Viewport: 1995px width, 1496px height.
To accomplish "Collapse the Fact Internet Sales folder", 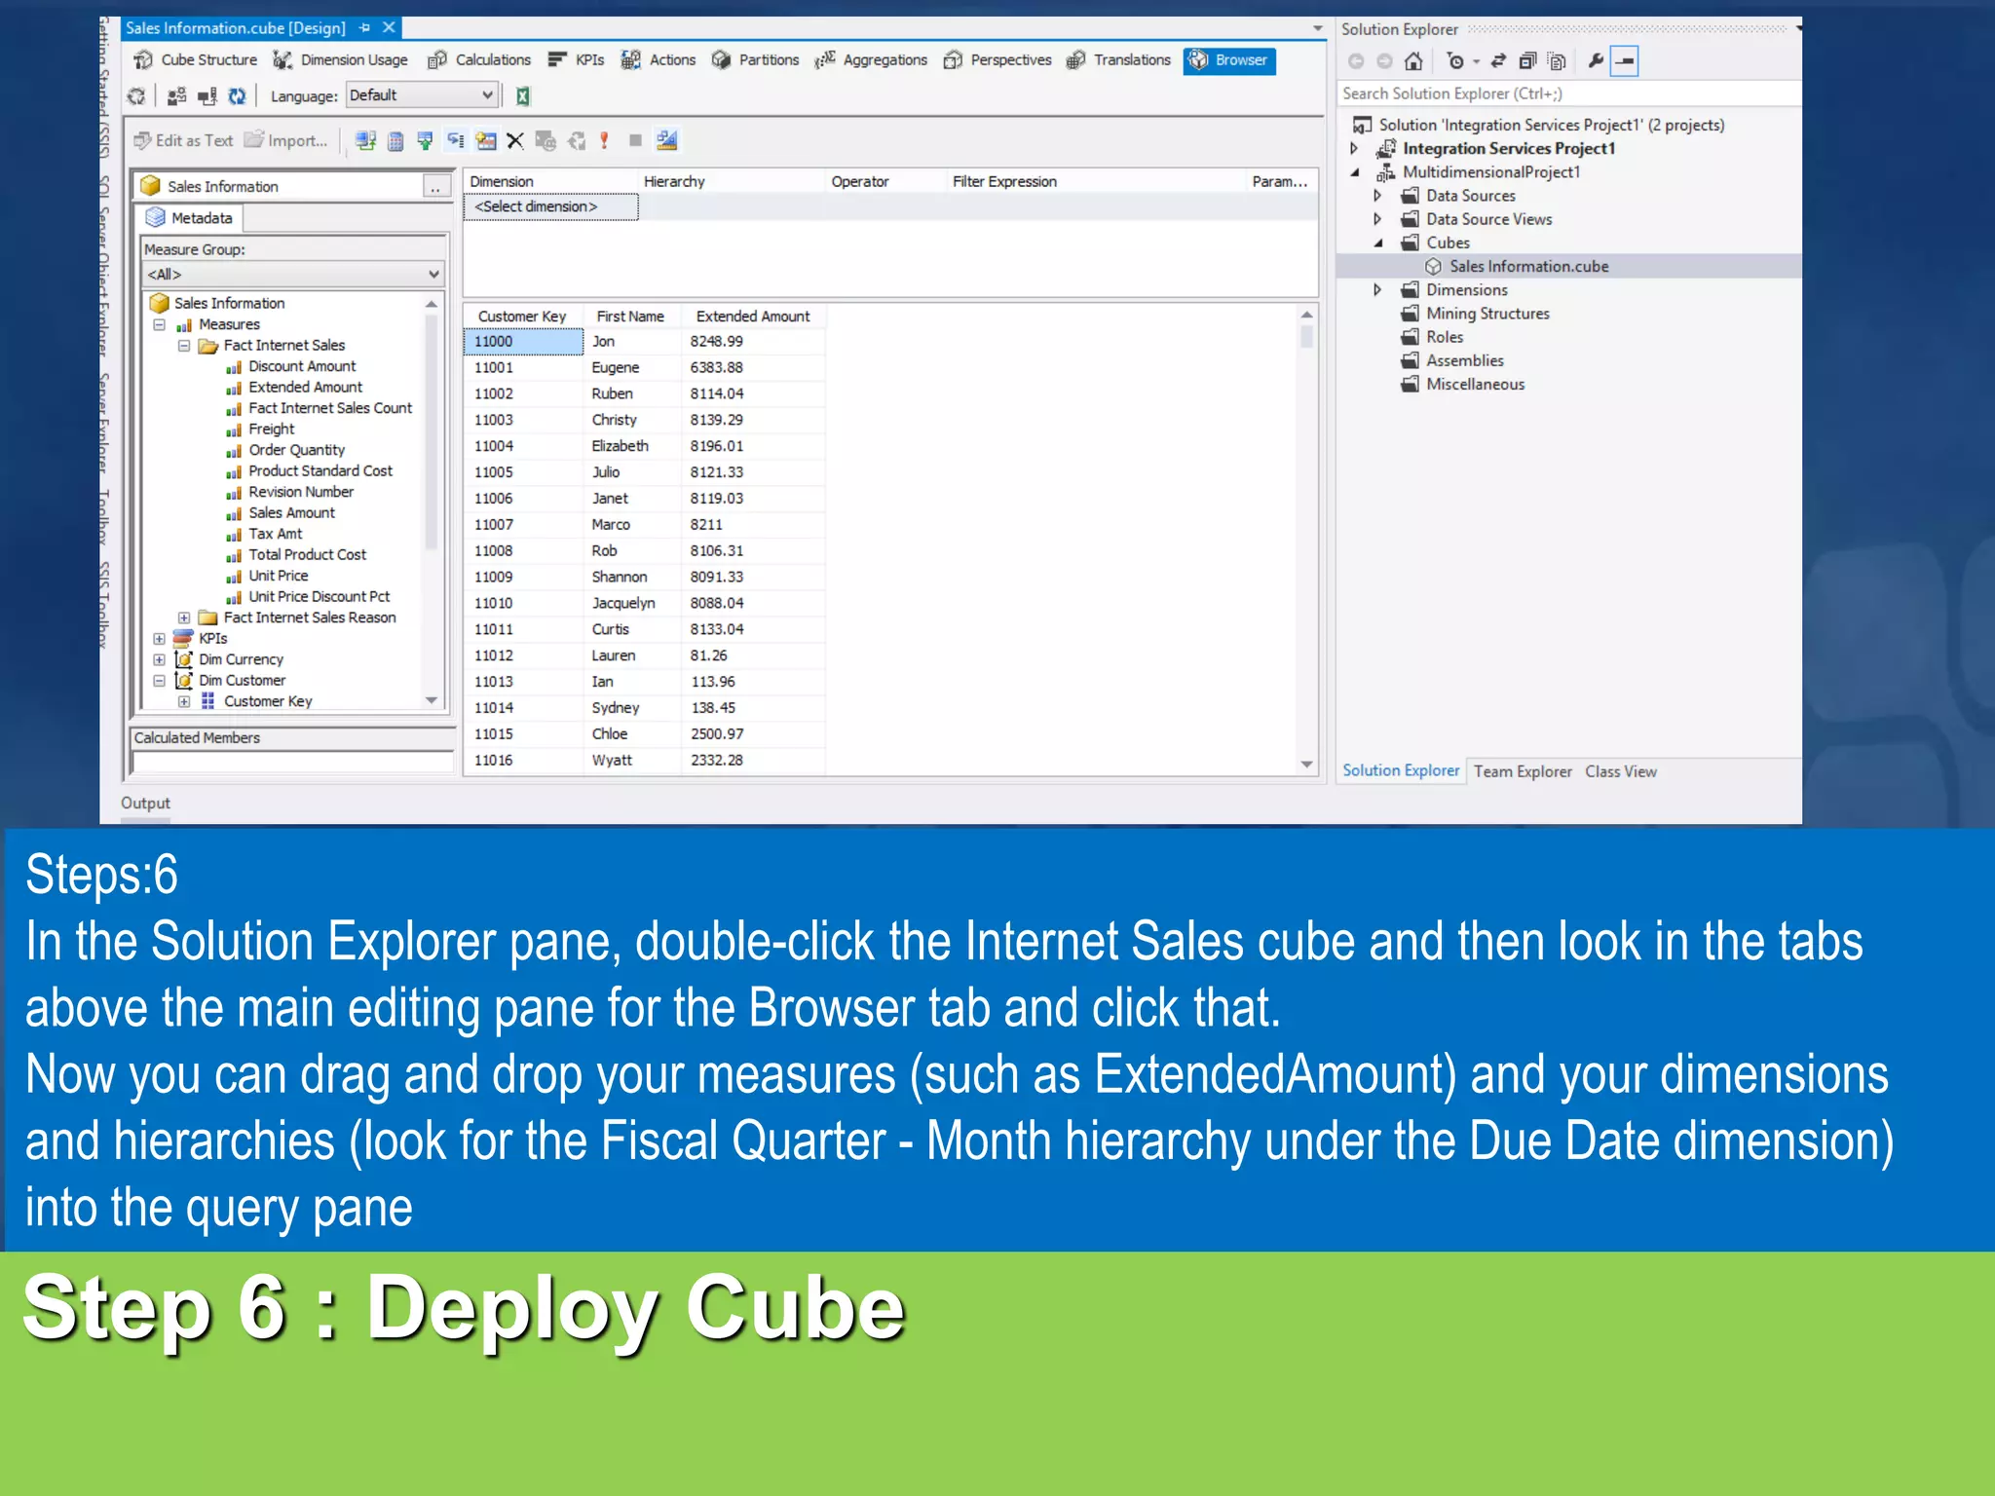I will click(183, 346).
